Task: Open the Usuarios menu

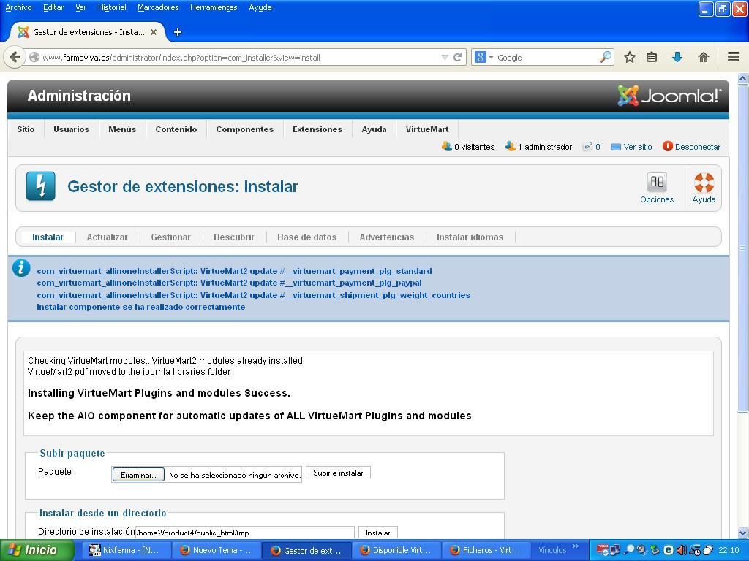Action: pyautogui.click(x=71, y=129)
